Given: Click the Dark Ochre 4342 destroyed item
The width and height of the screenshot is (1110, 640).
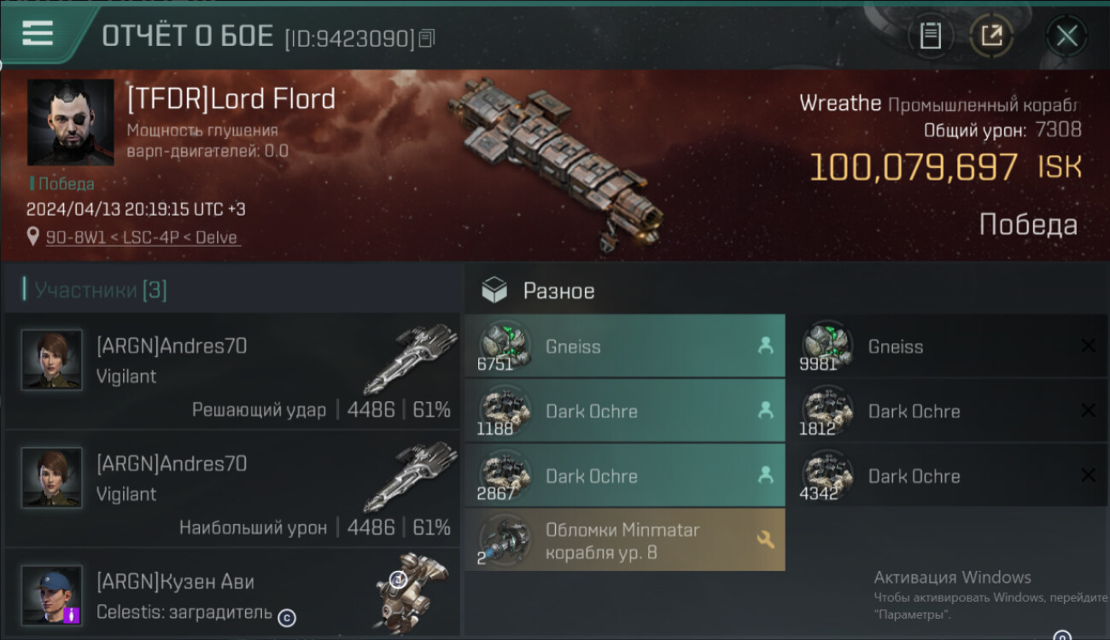Looking at the screenshot, I should tap(946, 476).
